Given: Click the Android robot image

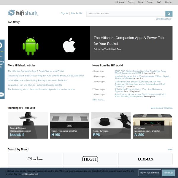Looking at the screenshot, I should 31,46.
